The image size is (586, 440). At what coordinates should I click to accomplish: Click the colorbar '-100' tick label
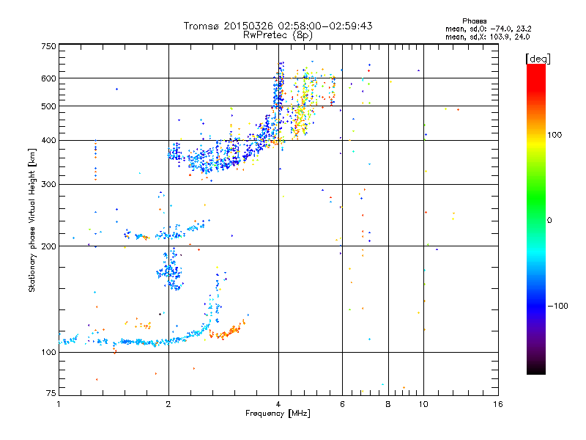pyautogui.click(x=557, y=306)
